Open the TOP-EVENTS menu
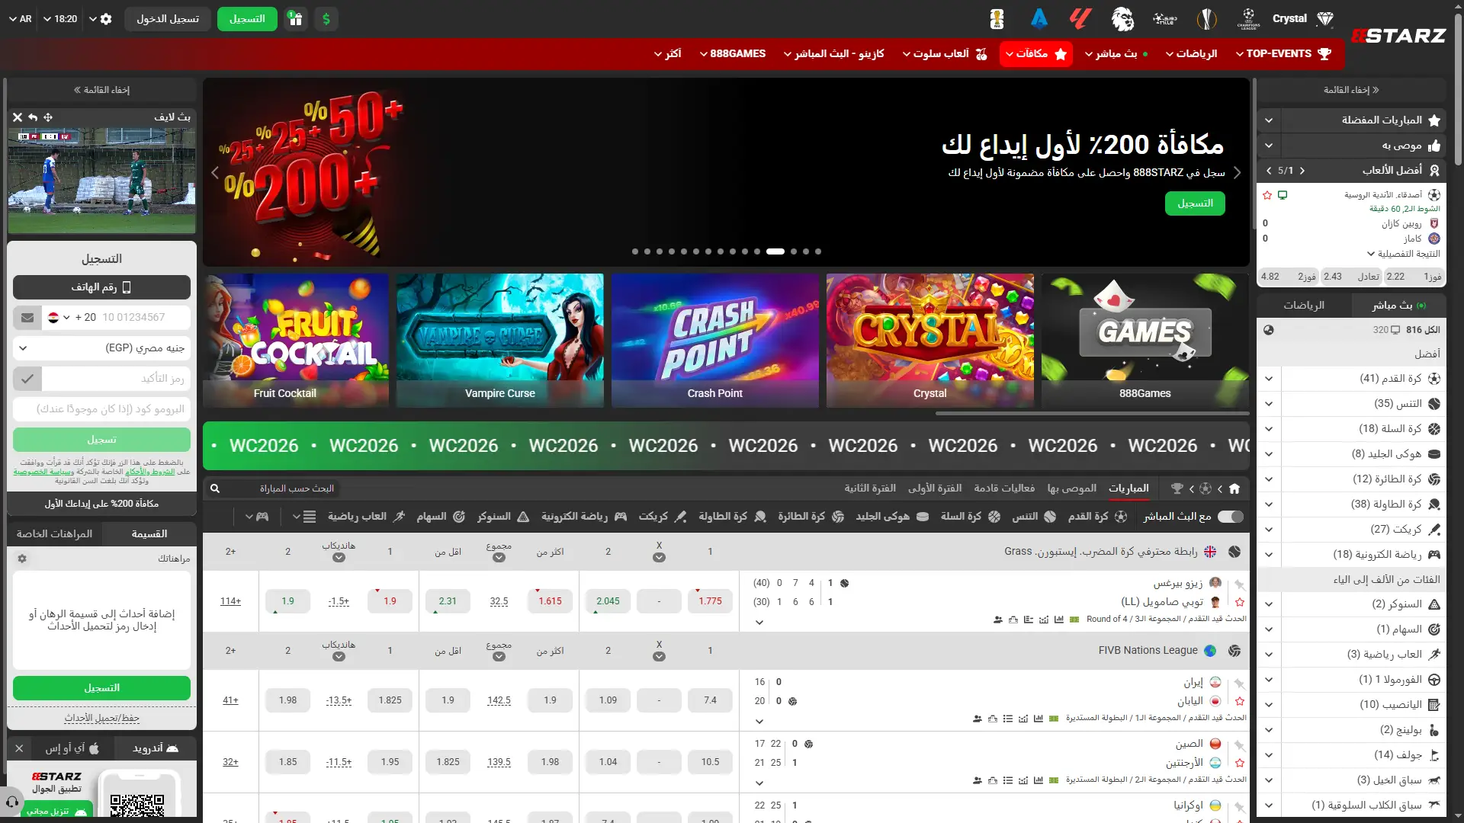Screen dimensions: 1464x823 click(x=1283, y=54)
